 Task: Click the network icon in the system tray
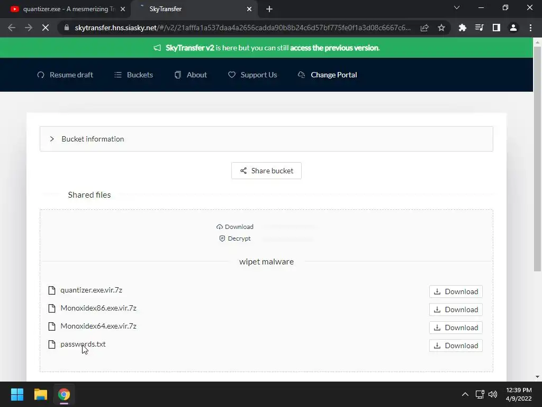point(480,394)
